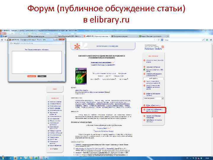Open the add-publication-to-collection link

pyautogui.click(x=153, y=95)
